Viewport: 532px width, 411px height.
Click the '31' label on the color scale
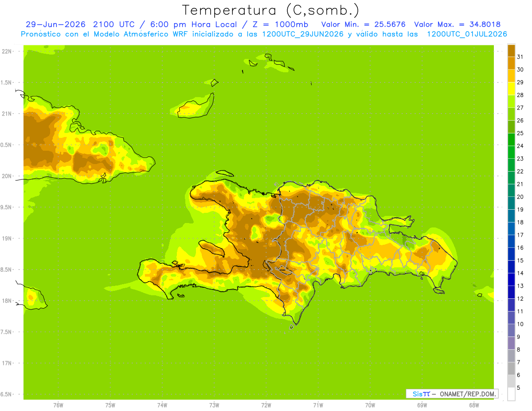(520, 57)
